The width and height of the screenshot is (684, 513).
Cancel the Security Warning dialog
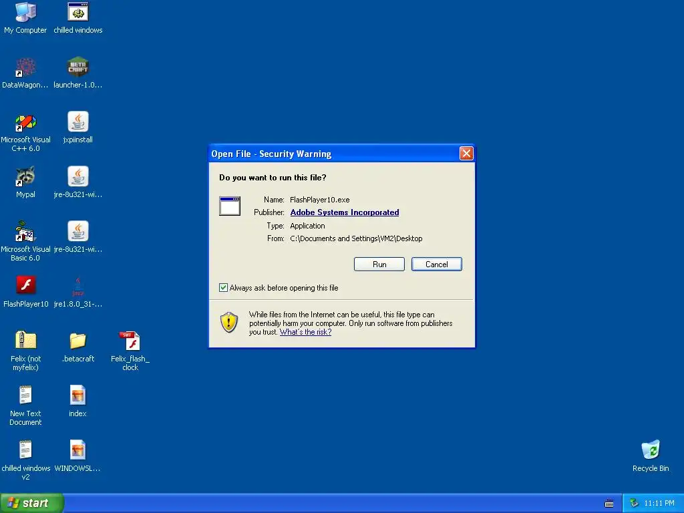coord(437,265)
